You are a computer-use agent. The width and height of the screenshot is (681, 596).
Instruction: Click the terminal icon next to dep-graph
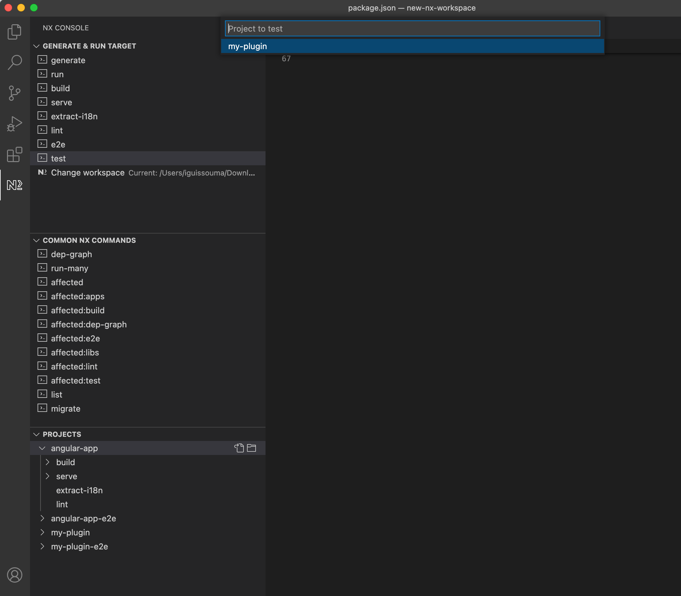coord(42,253)
